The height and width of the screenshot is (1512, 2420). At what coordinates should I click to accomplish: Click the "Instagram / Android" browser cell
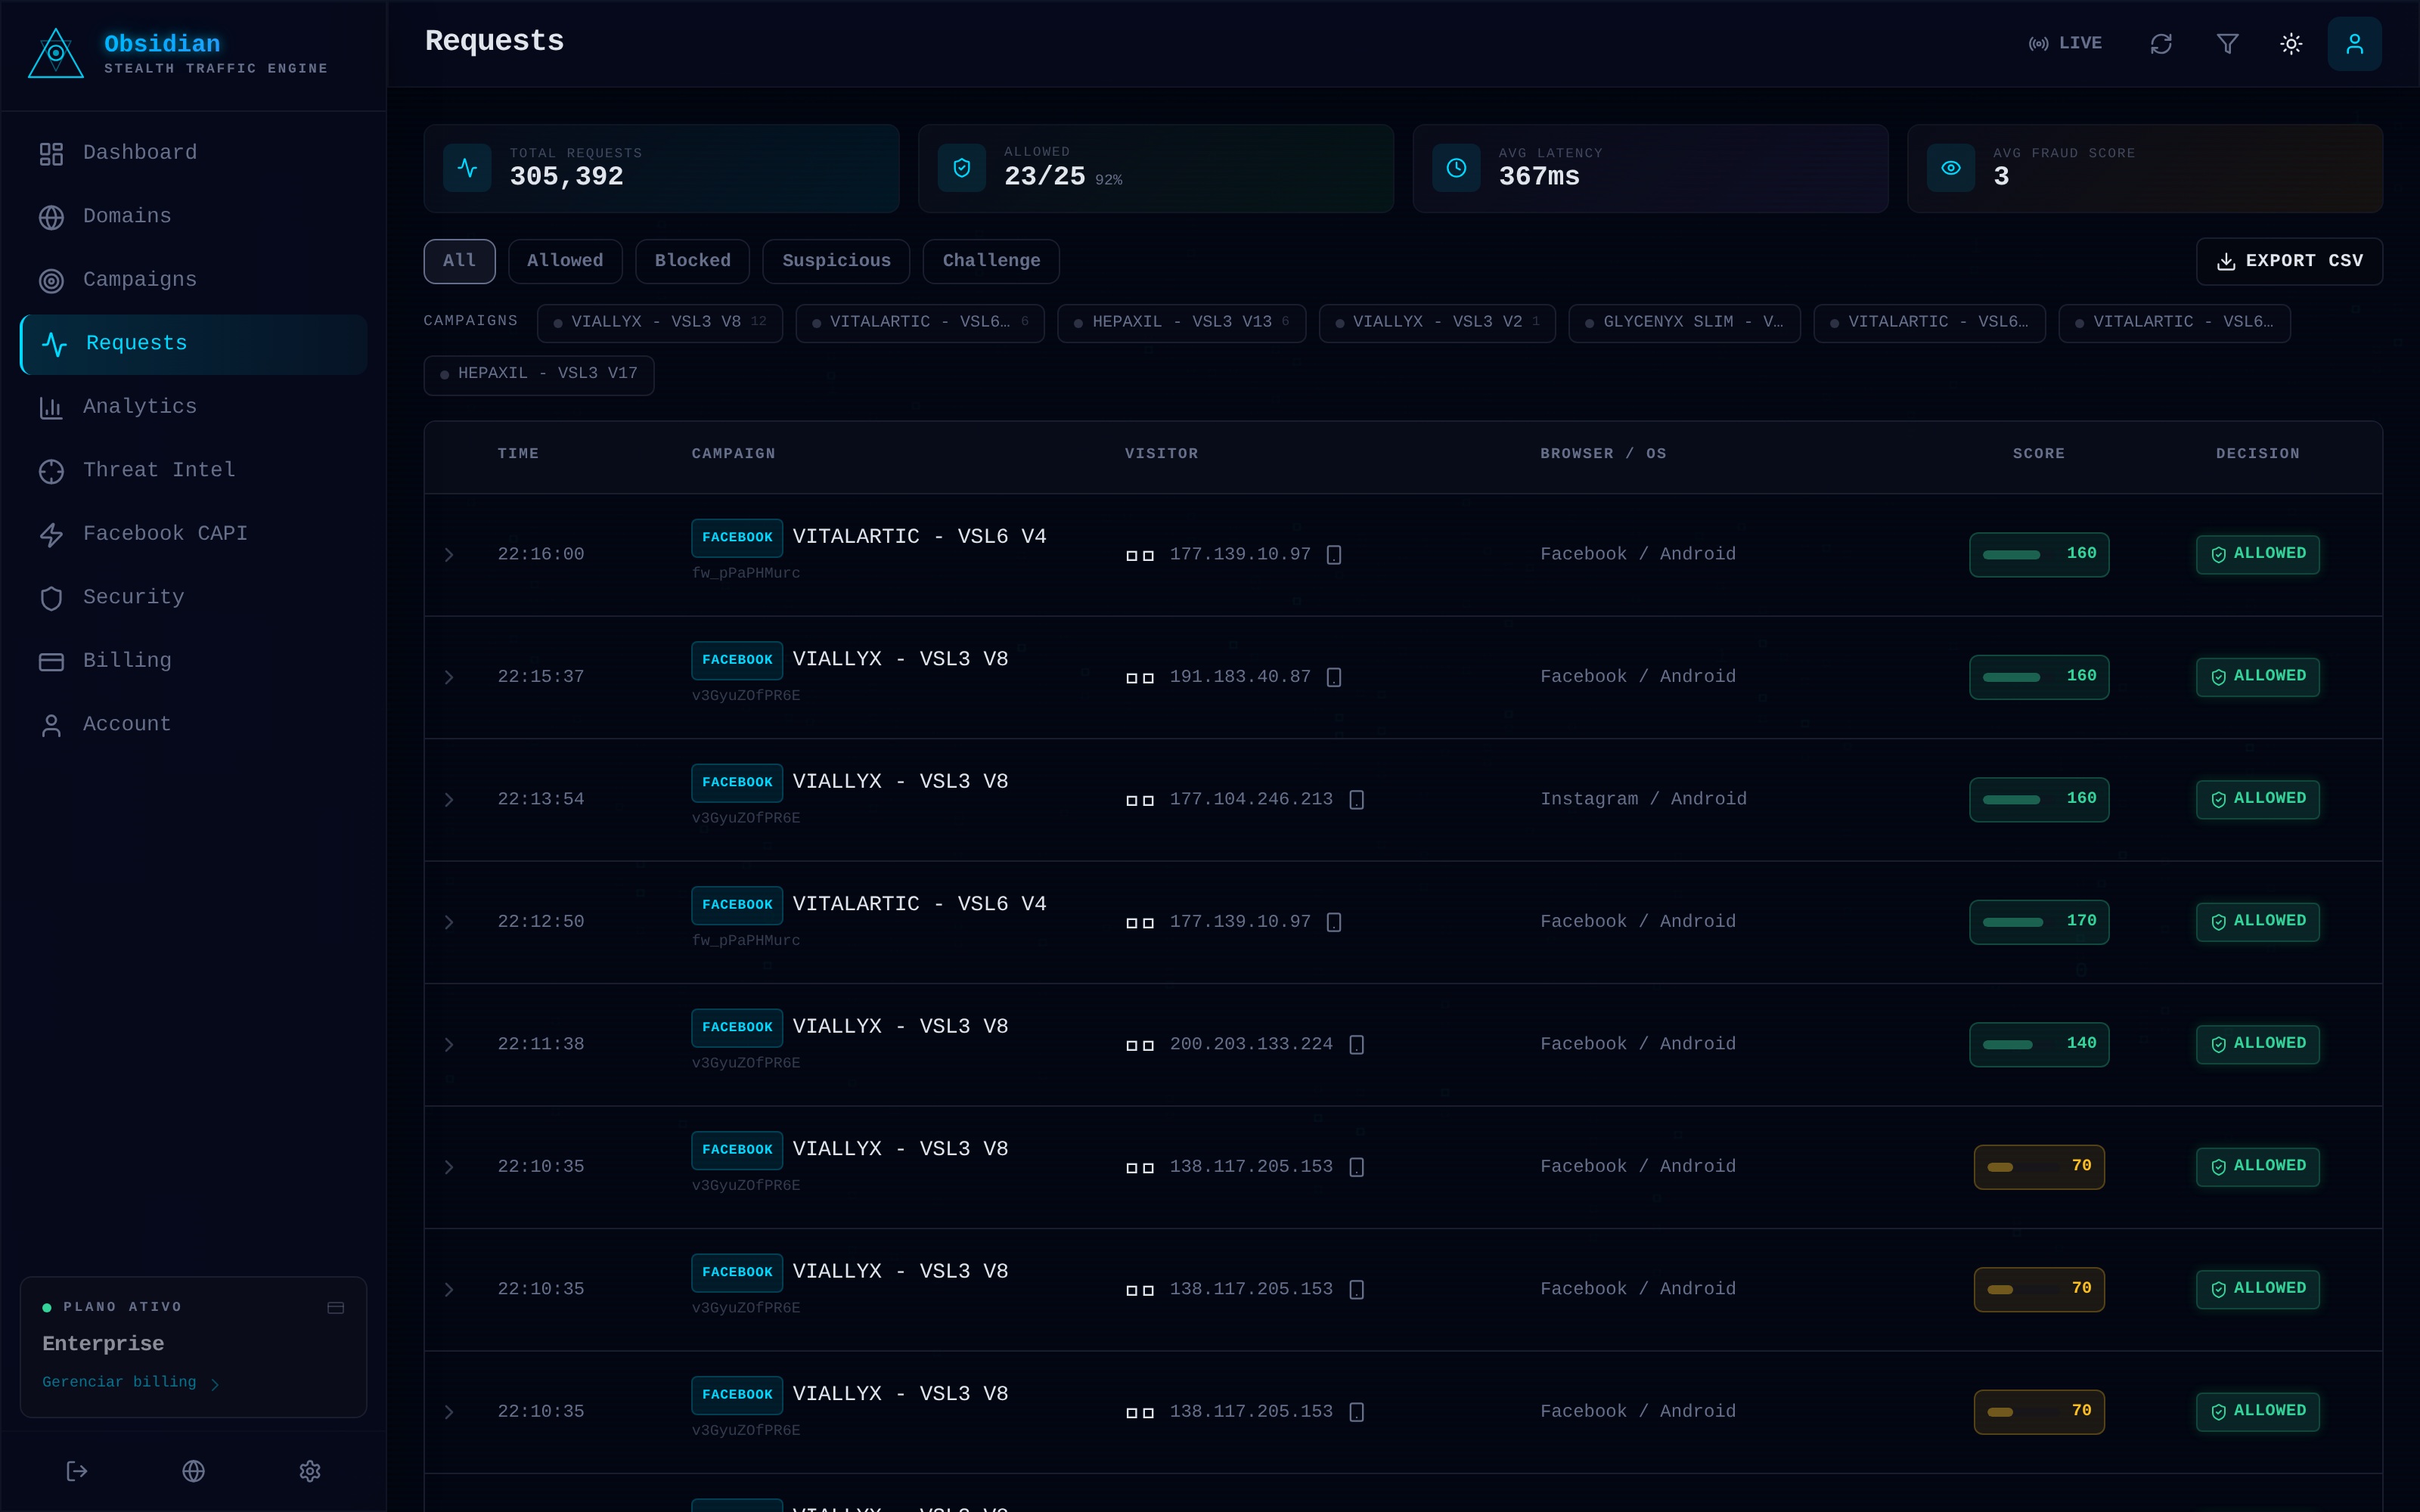coord(1643,800)
